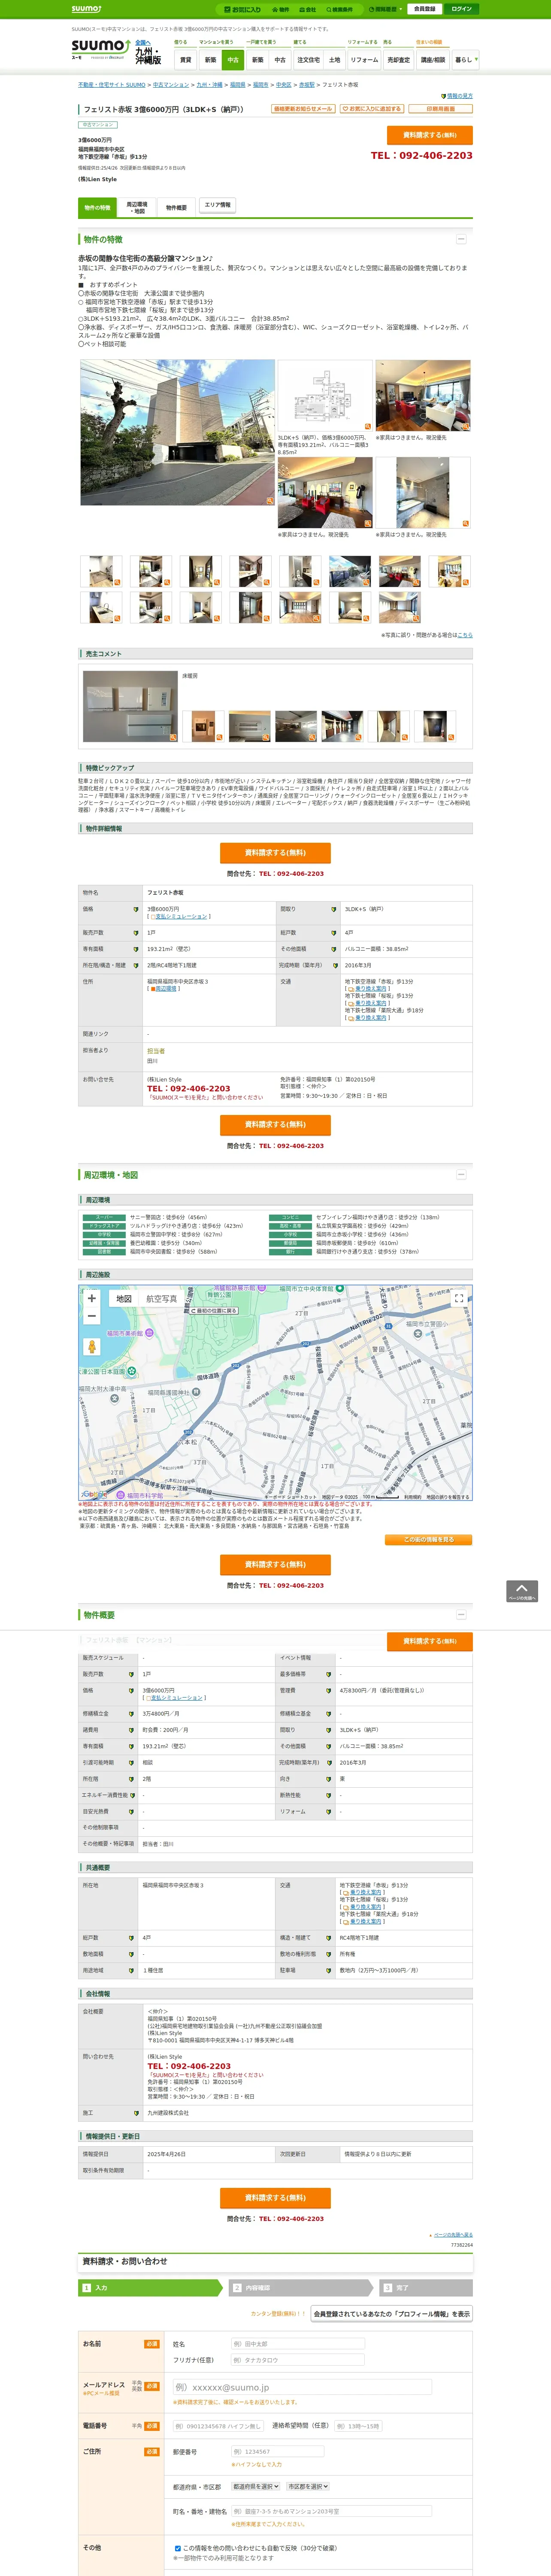Select リフォーム in main navigation

click(364, 60)
